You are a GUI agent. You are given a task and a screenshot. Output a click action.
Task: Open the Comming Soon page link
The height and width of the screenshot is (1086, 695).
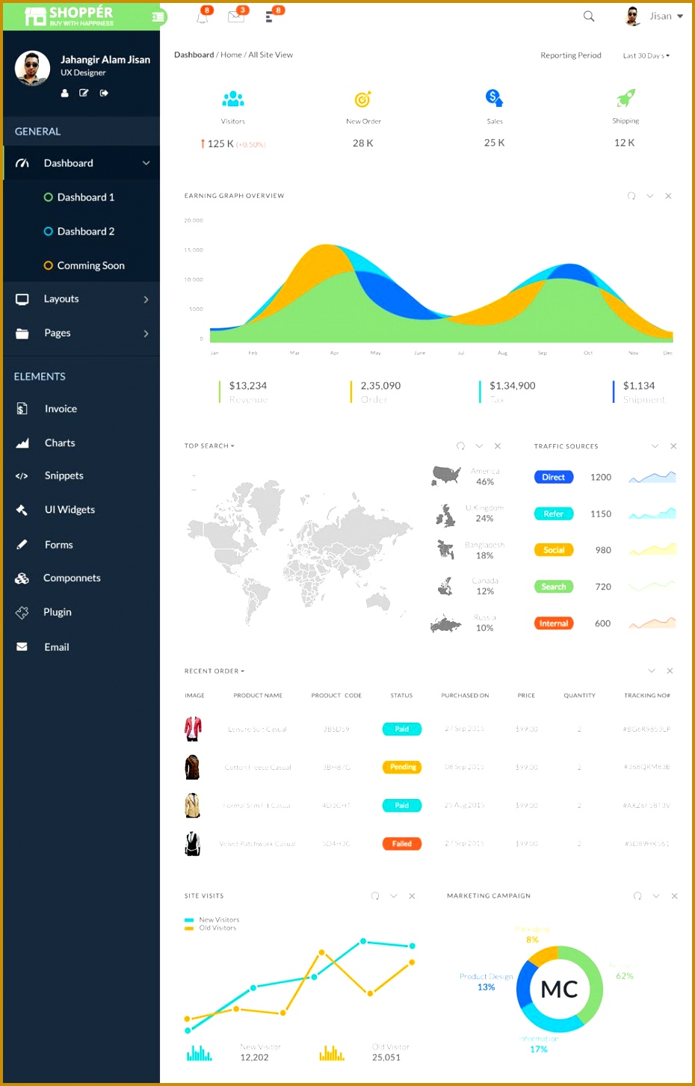(x=92, y=265)
